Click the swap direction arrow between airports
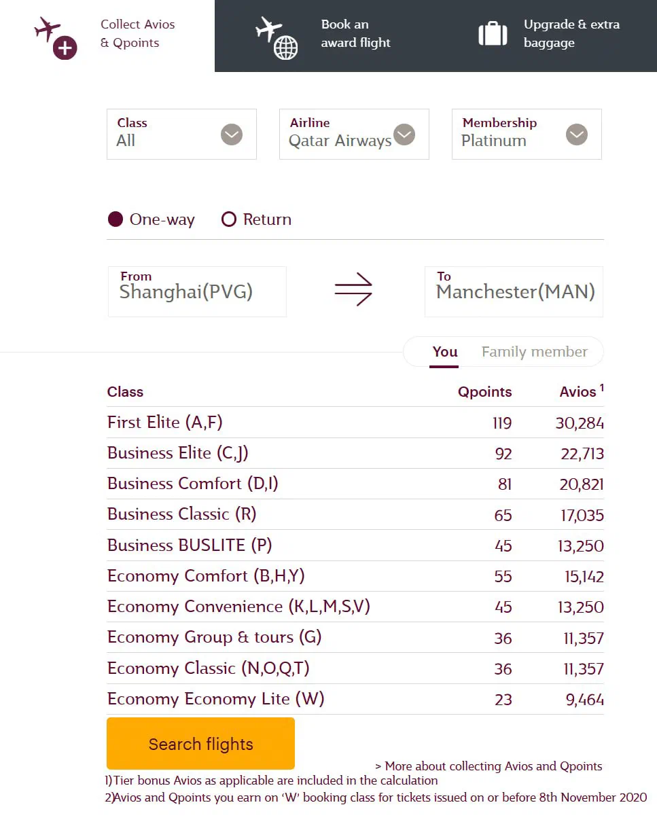The height and width of the screenshot is (824, 657). tap(354, 290)
